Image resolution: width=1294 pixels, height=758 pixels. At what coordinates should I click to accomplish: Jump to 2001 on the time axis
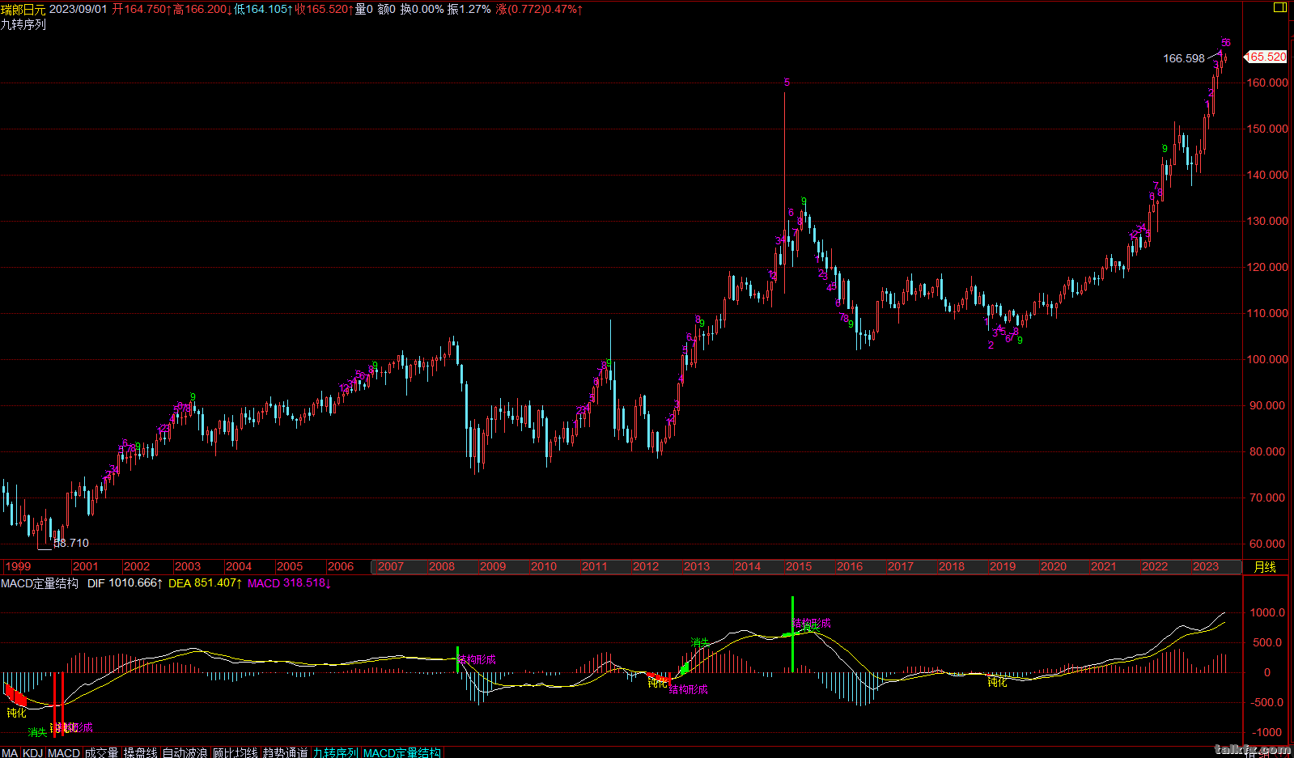85,566
